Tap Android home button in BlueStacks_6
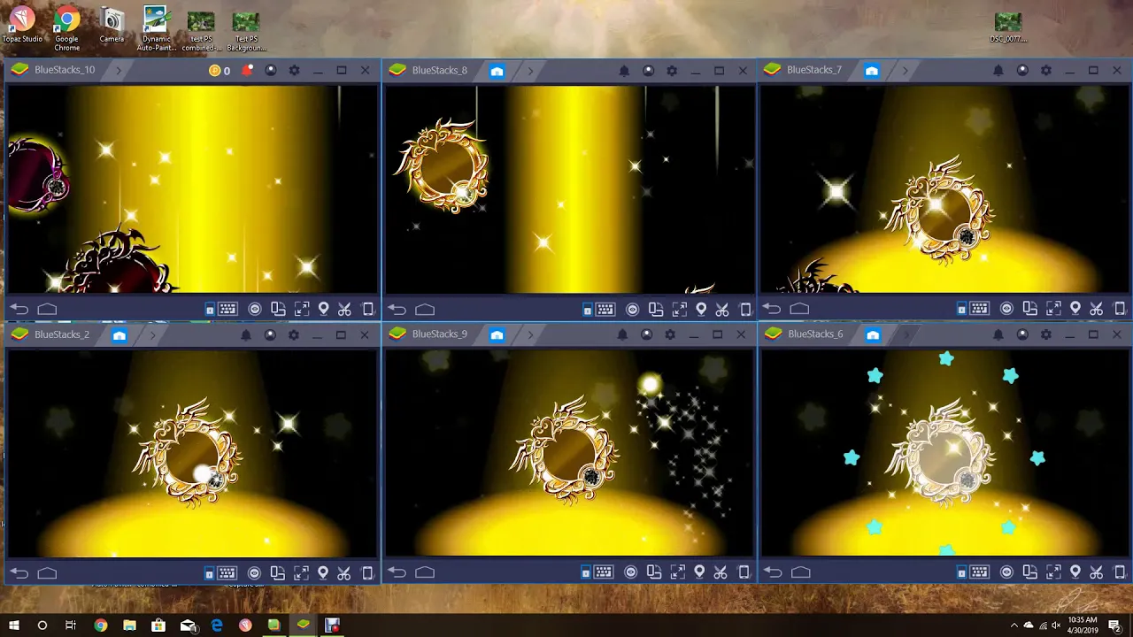Screen dimensions: 1133x637 pos(800,572)
